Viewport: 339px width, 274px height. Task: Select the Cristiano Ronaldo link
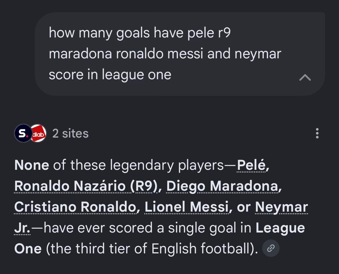(75, 207)
